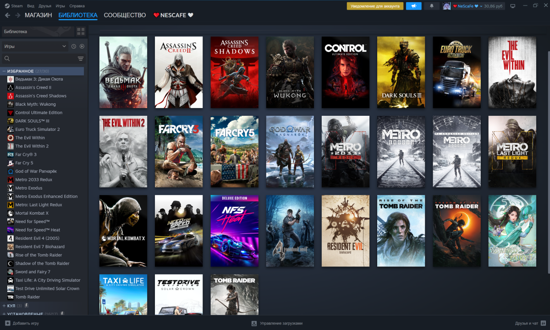Open the megaphone news announcements
Screen dimensions: 550x330
click(413, 6)
